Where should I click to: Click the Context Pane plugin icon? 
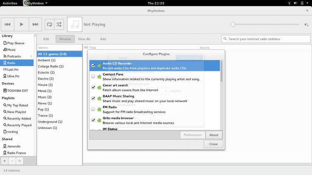coord(99,77)
